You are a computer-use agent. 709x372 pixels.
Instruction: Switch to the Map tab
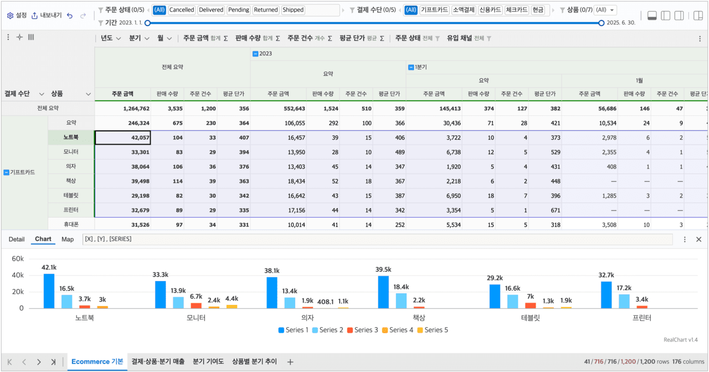pos(68,239)
